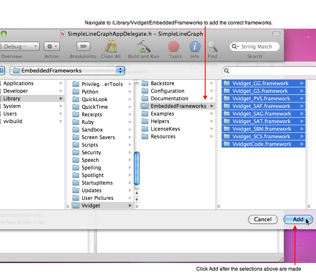Select Developer folder in first column
This screenshot has width=316, height=274.
click(x=32, y=91)
